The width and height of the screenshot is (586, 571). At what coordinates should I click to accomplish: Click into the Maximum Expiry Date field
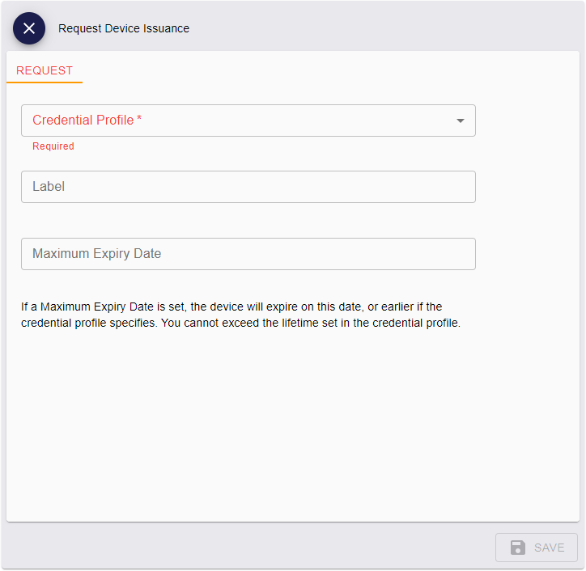click(248, 254)
